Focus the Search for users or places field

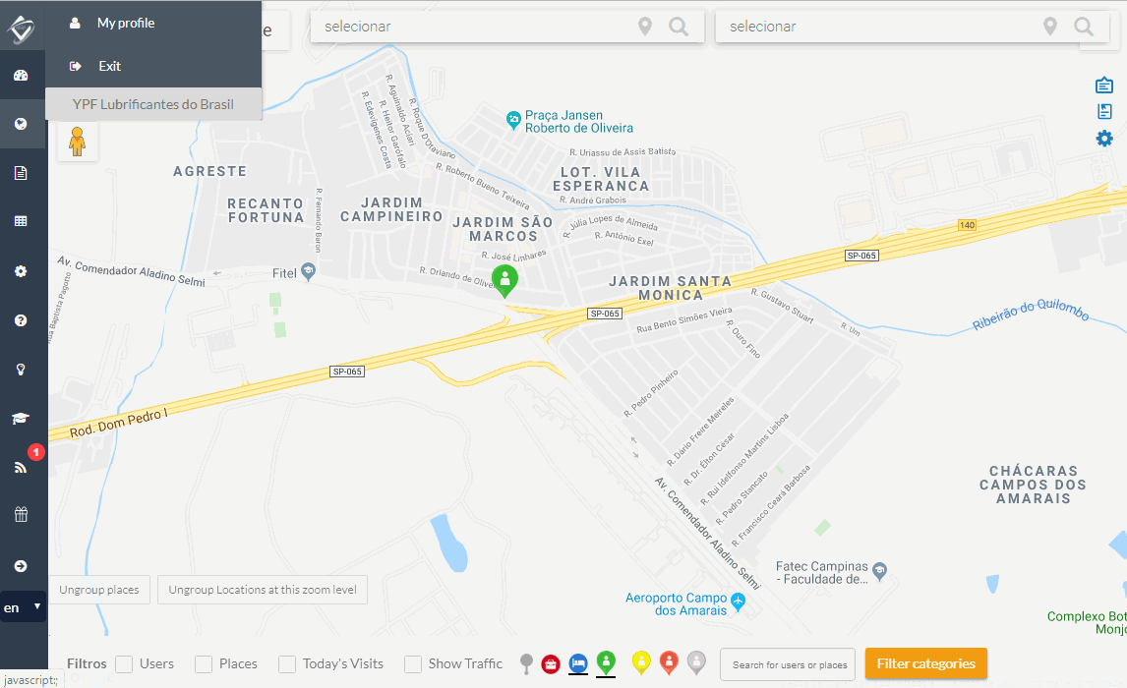click(x=788, y=665)
